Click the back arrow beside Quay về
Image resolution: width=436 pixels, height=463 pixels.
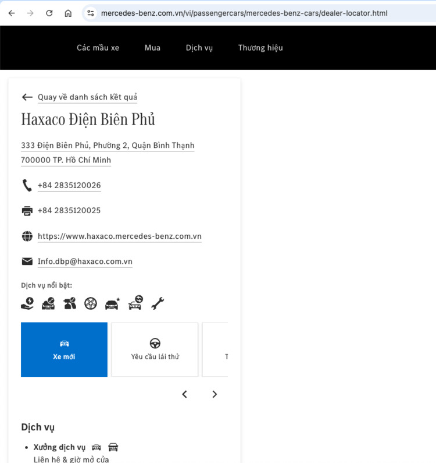coord(27,97)
